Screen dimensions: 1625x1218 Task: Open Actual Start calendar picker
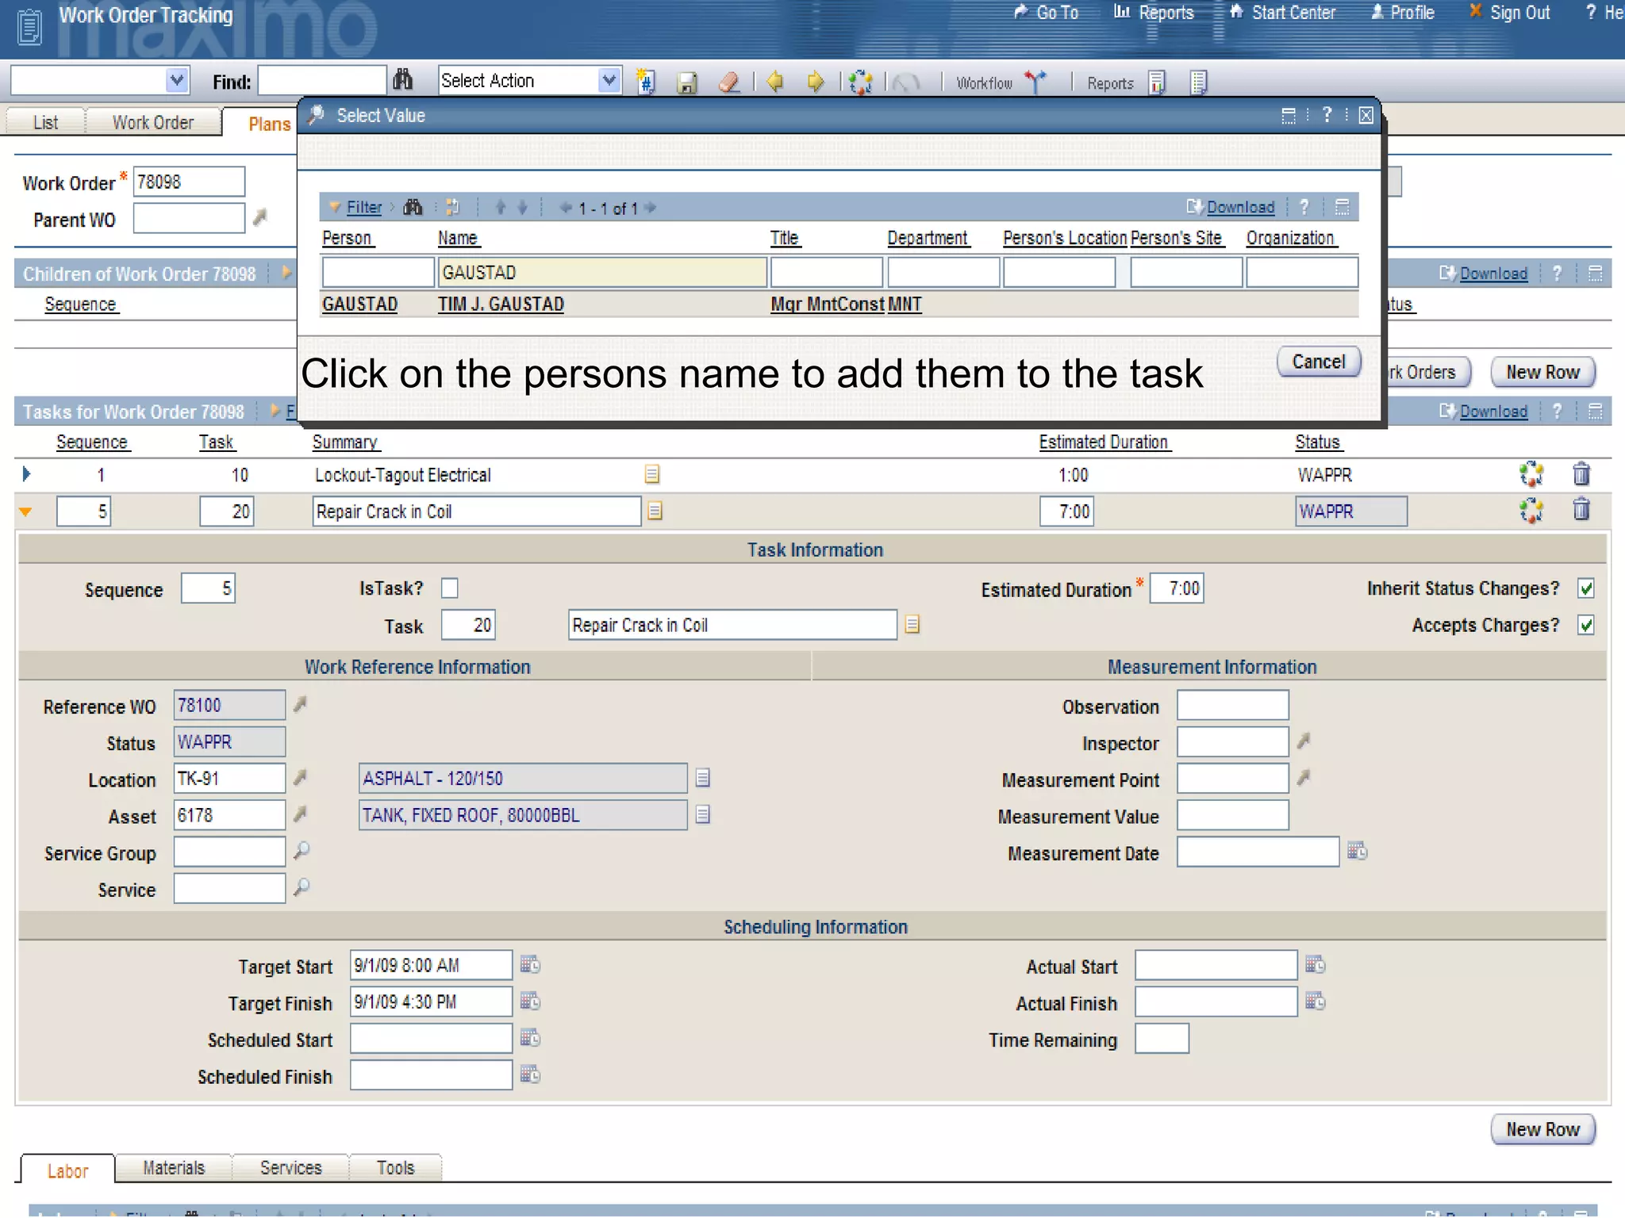[1316, 964]
